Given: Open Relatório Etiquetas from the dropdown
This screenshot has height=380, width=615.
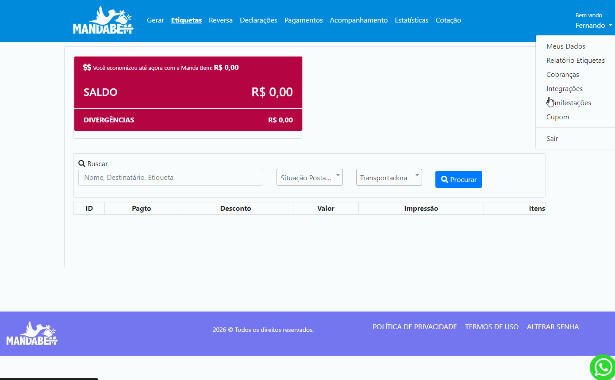Looking at the screenshot, I should [575, 61].
